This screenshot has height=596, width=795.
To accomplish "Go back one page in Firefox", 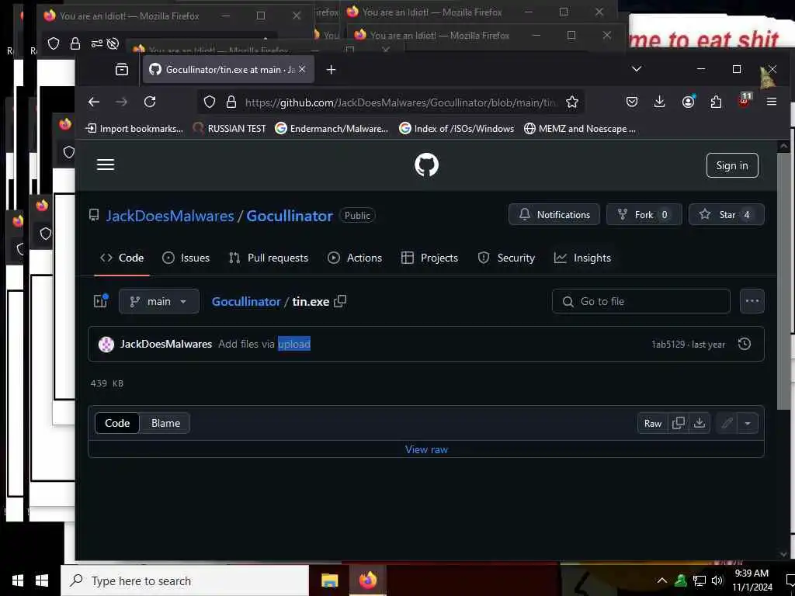I will [x=94, y=102].
